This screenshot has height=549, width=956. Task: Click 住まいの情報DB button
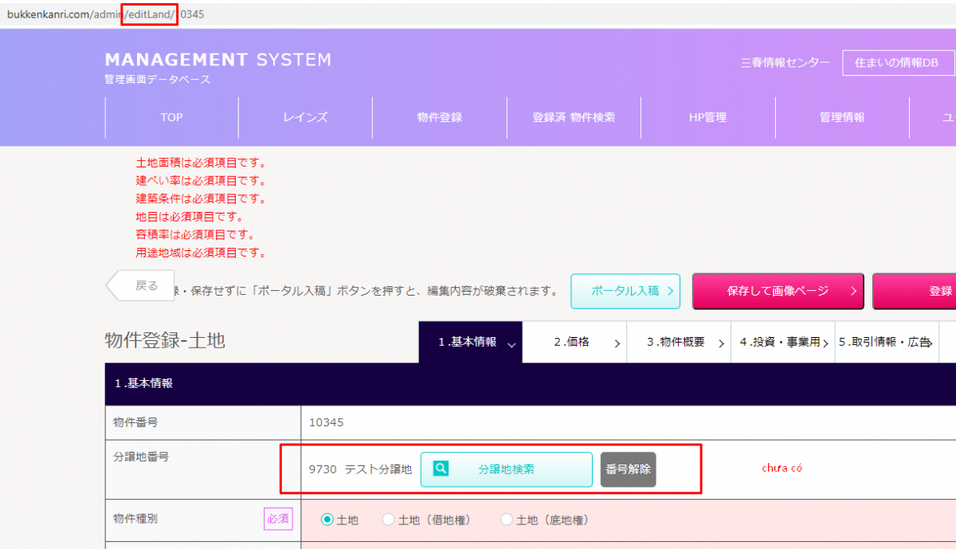click(898, 62)
